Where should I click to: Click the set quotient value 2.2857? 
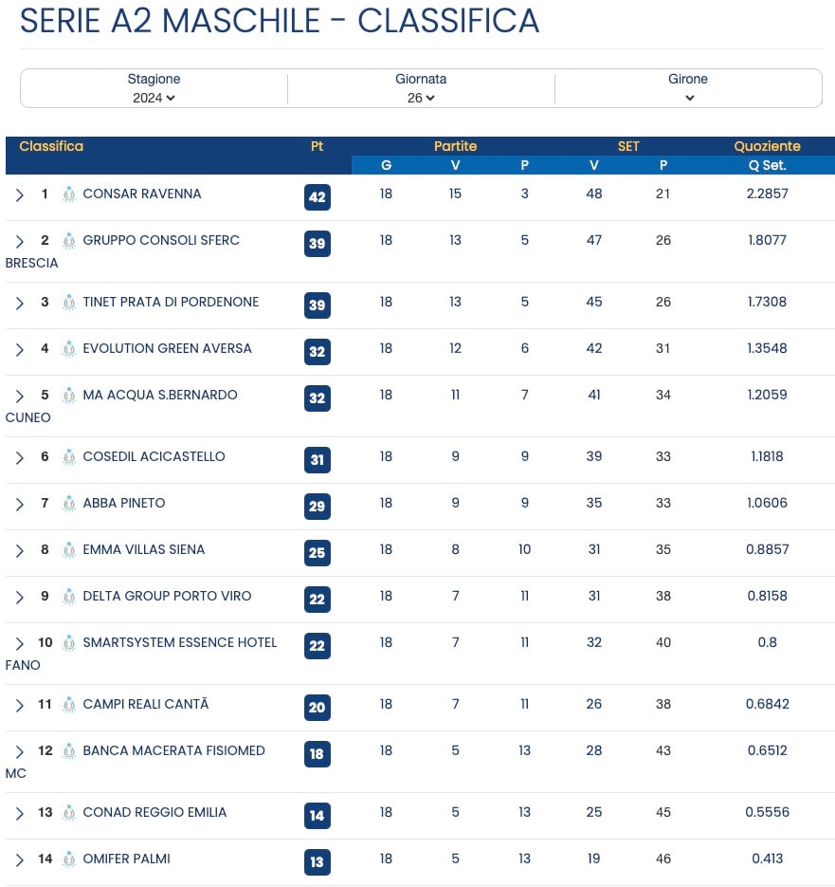pyautogui.click(x=767, y=194)
